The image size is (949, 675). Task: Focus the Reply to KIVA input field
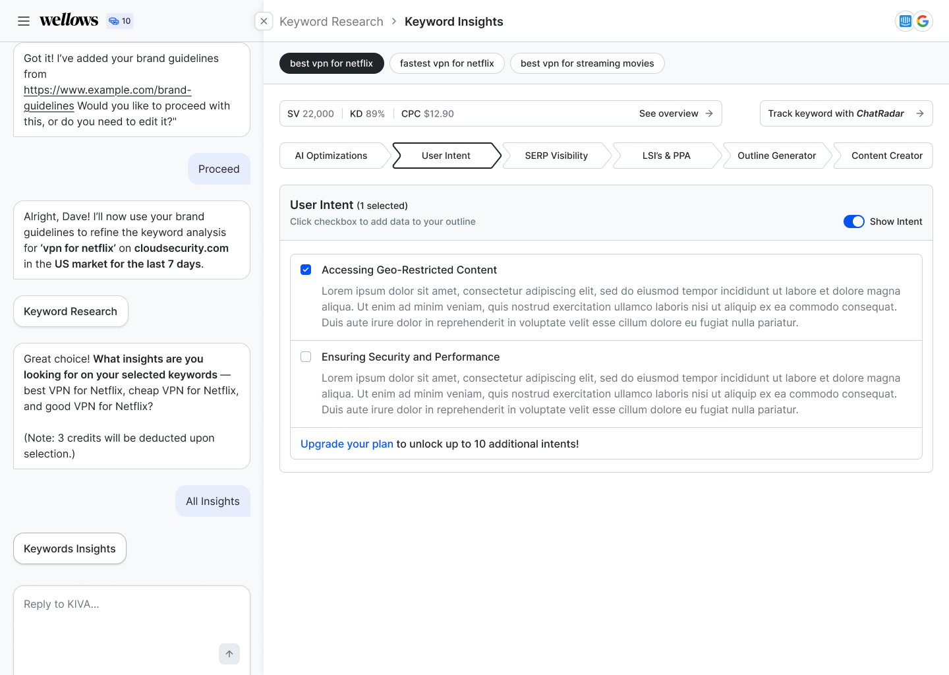(x=132, y=630)
